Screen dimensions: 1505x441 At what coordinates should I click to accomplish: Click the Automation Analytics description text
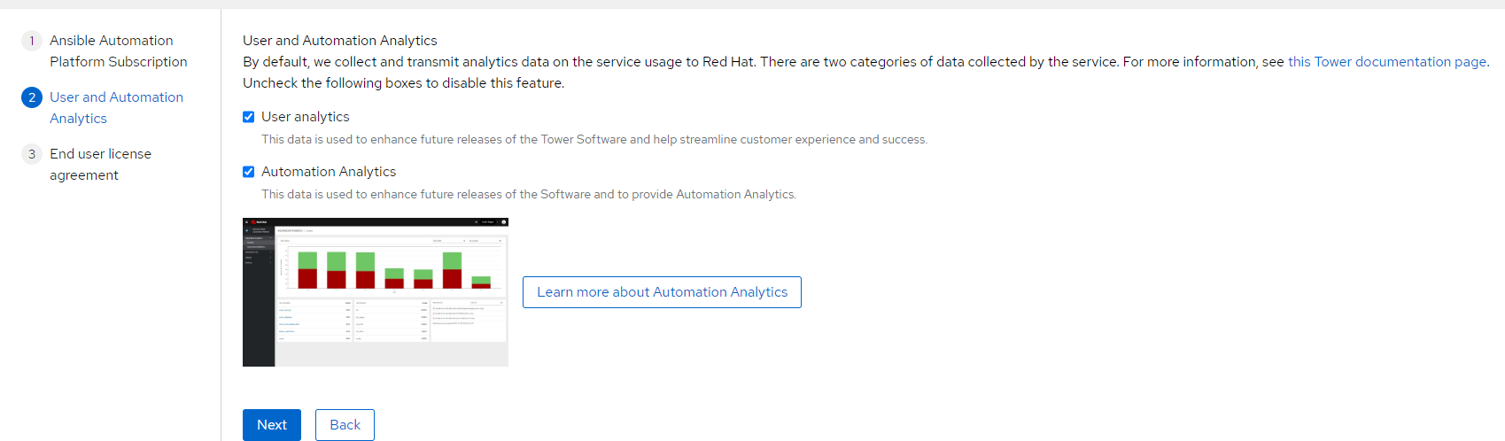pyautogui.click(x=528, y=195)
